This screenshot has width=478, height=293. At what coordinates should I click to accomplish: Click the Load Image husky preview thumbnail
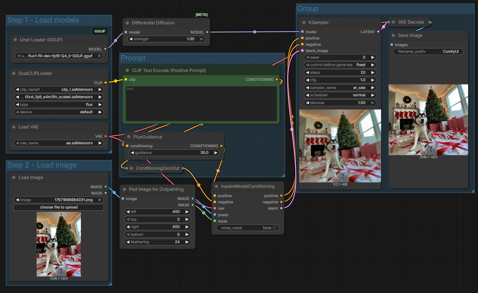click(59, 244)
